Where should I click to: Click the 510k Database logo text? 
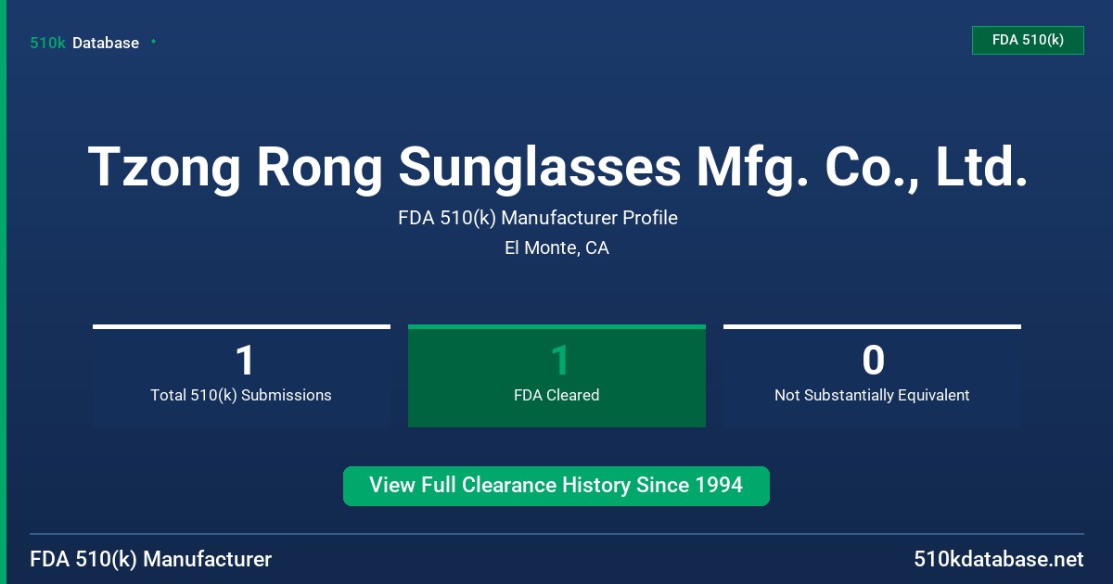coord(84,43)
